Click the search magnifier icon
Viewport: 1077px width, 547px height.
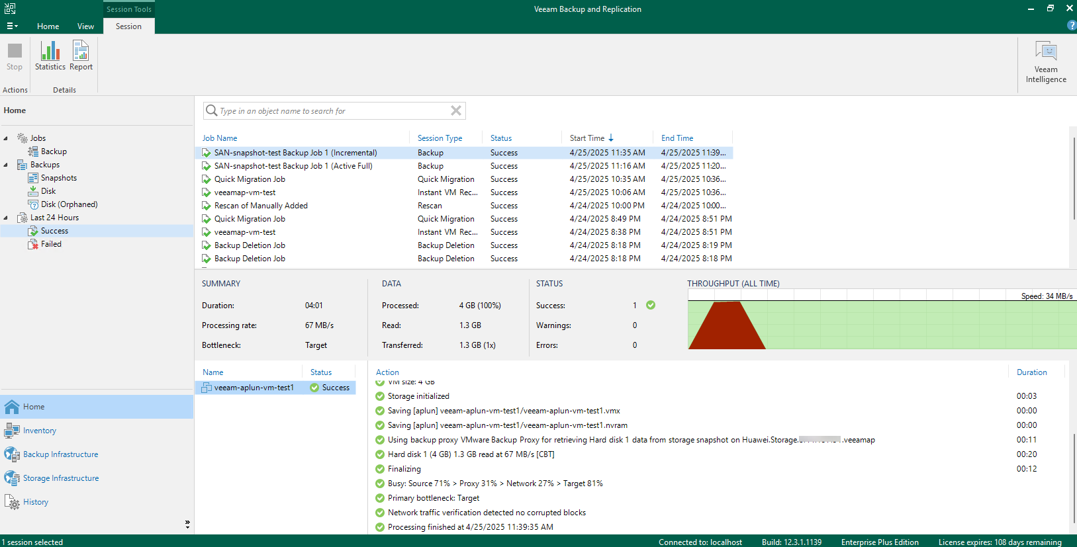[212, 110]
